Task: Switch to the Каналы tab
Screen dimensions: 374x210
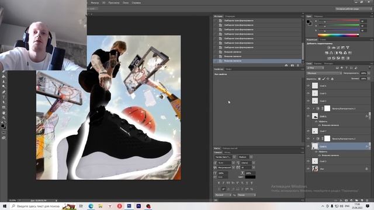Action: coord(317,64)
